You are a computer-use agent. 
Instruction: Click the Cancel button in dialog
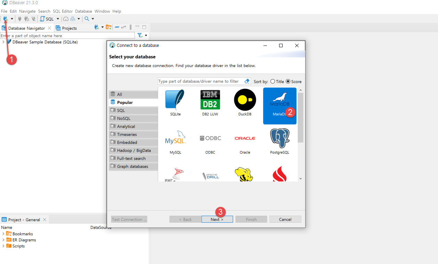tap(285, 219)
